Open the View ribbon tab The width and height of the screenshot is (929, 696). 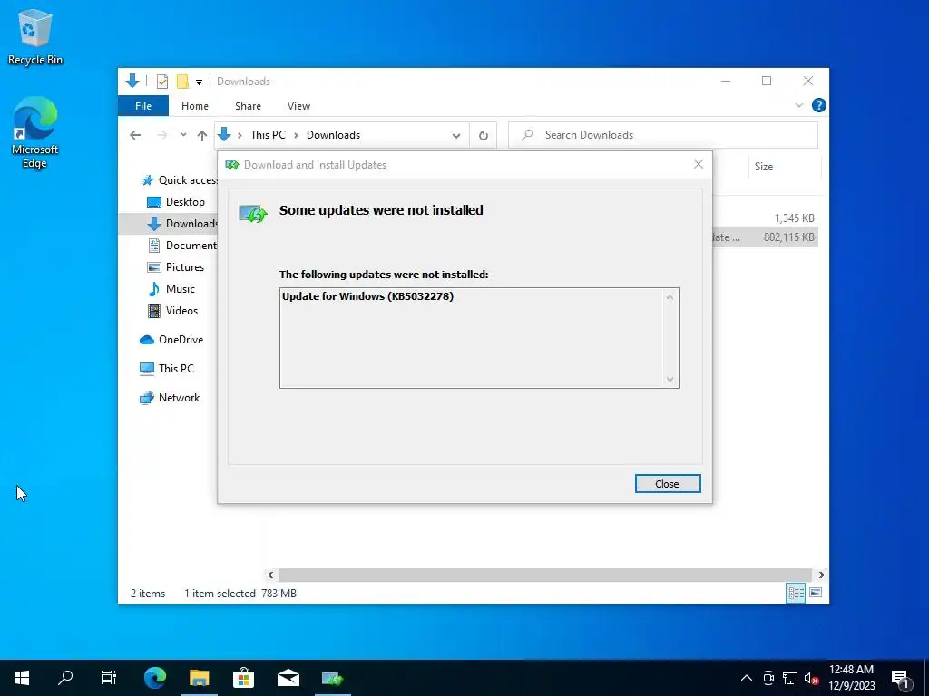click(298, 106)
